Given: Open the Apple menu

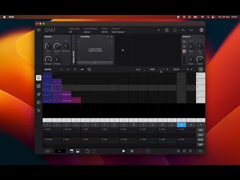Looking at the screenshot, I should (4, 17).
